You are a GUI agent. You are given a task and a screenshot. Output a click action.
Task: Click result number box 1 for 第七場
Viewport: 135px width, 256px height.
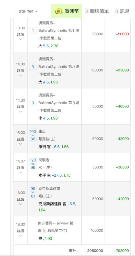[33, 31]
